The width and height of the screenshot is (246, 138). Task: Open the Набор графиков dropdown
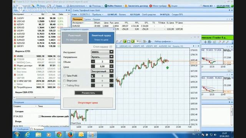click(x=163, y=41)
